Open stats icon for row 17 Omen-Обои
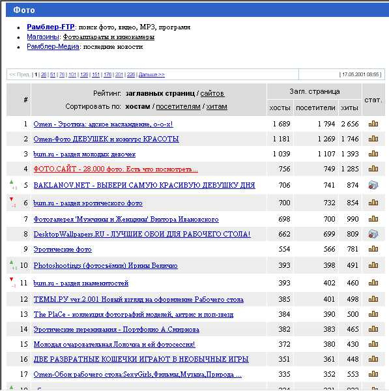Screen dimensions: 389x391 (373, 374)
